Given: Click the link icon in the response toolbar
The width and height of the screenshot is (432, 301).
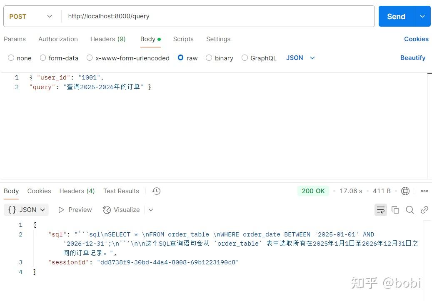Looking at the screenshot, I should pos(425,210).
